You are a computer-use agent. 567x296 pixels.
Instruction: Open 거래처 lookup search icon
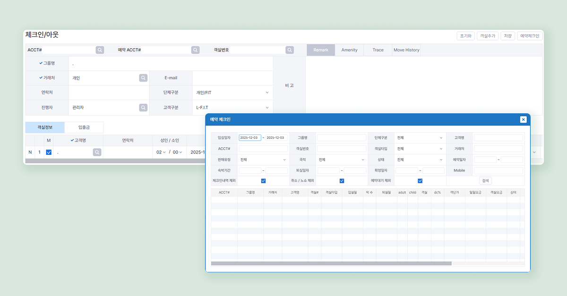pos(143,78)
